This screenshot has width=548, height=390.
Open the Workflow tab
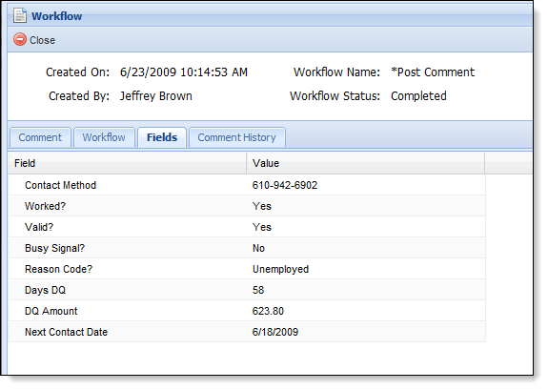104,137
